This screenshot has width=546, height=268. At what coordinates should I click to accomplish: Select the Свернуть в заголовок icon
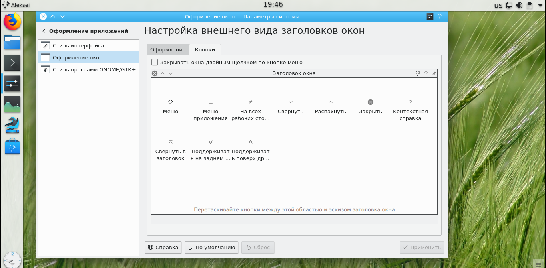tap(170, 142)
